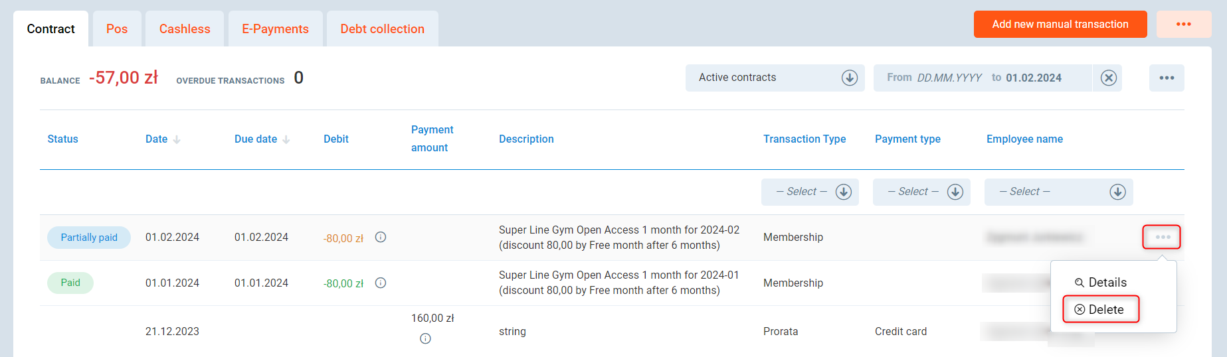
Task: Switch to the Pos tab
Action: (117, 29)
